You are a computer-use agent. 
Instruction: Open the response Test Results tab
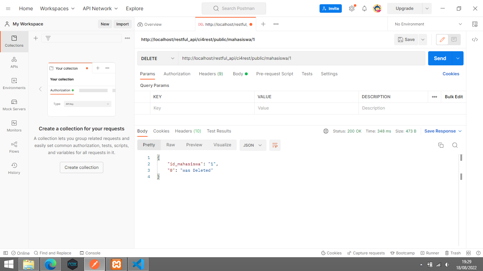(219, 131)
